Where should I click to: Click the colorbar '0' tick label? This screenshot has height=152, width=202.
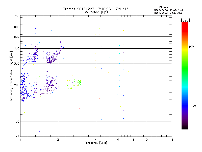(189, 76)
